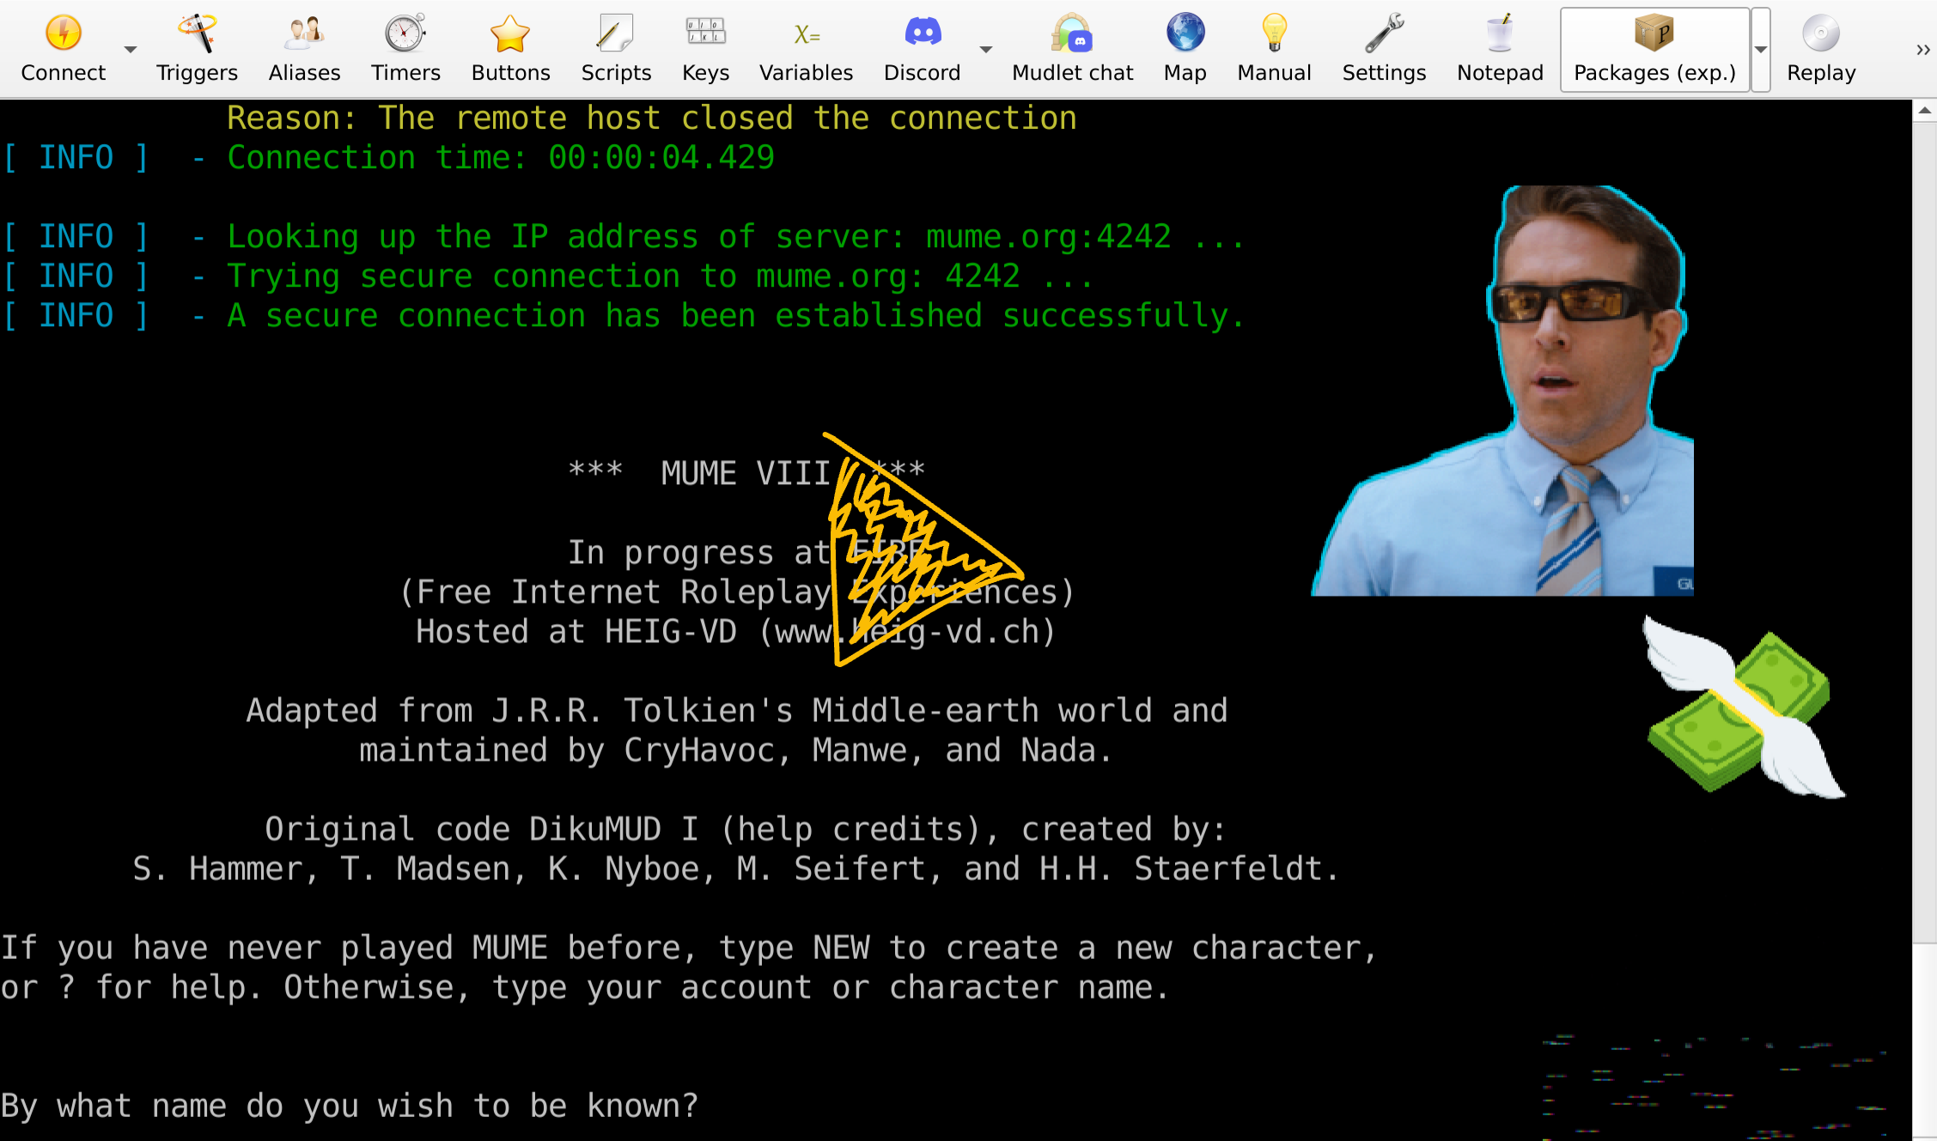Open the Scripts editor
The image size is (1937, 1141).
(616, 49)
